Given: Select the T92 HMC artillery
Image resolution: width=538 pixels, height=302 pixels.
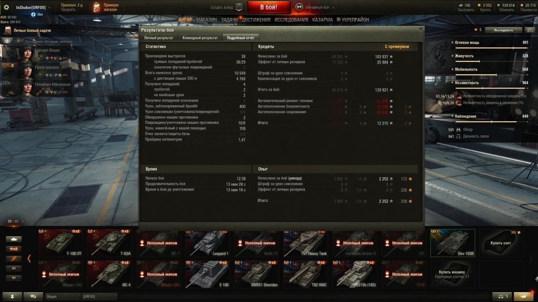Looking at the screenshot, I should point(306,274).
